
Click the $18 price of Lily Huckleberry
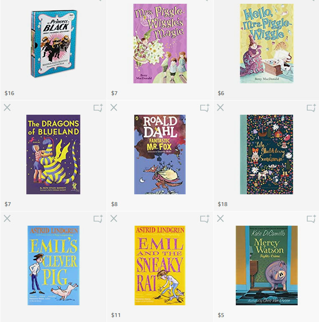coord(223,204)
